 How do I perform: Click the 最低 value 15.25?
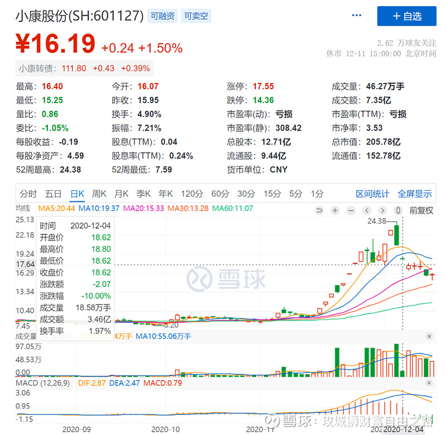(x=52, y=100)
